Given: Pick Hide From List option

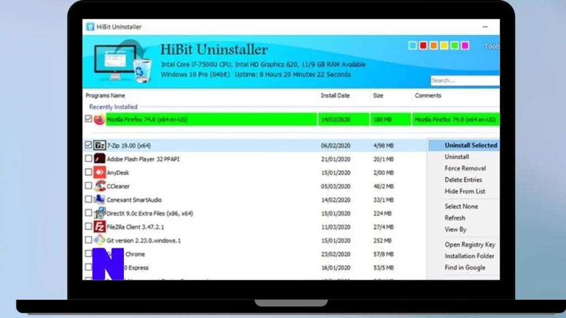Looking at the screenshot, I should point(464,192).
